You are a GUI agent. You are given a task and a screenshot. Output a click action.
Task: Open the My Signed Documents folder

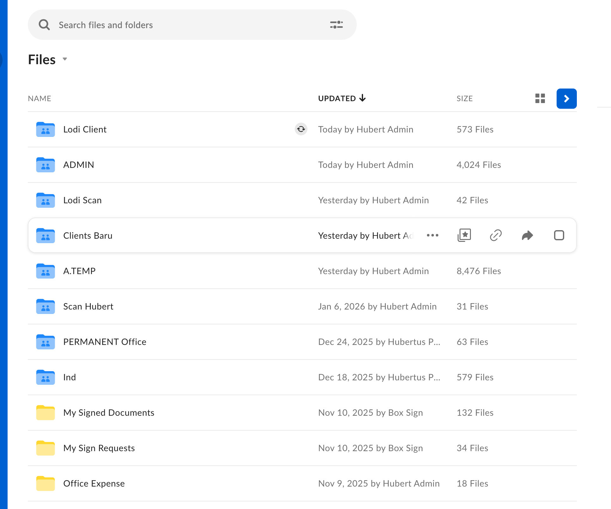pyautogui.click(x=108, y=413)
